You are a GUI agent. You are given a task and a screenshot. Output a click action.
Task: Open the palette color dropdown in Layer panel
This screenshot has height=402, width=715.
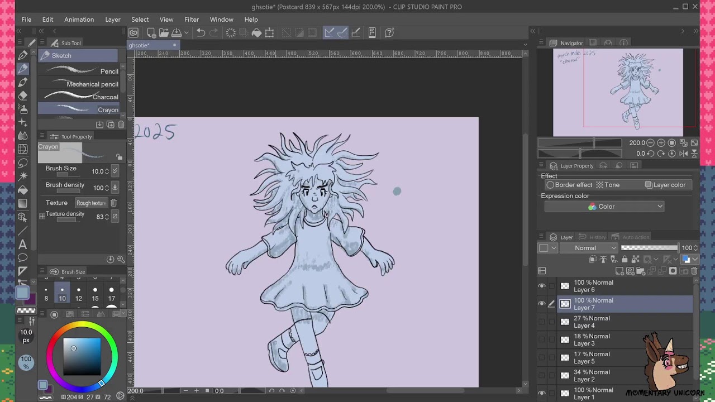(547, 248)
